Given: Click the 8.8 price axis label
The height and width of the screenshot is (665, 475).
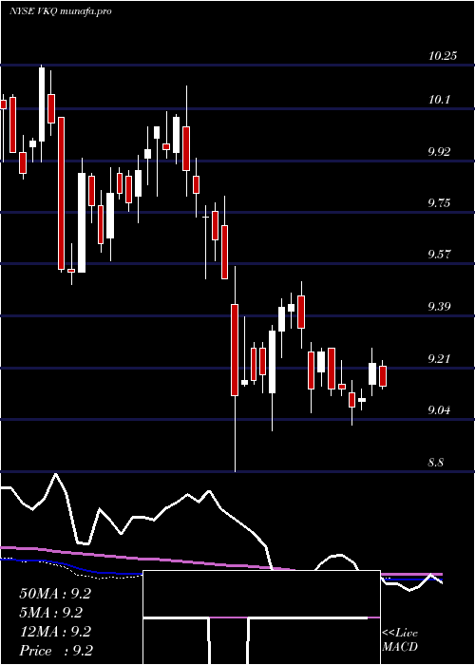Looking at the screenshot, I should (436, 463).
